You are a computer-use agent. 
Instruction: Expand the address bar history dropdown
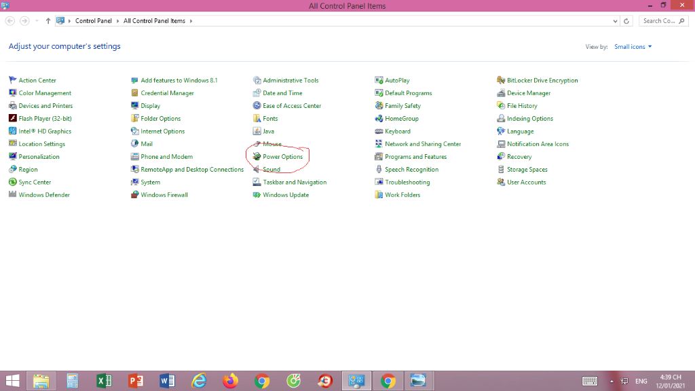615,21
